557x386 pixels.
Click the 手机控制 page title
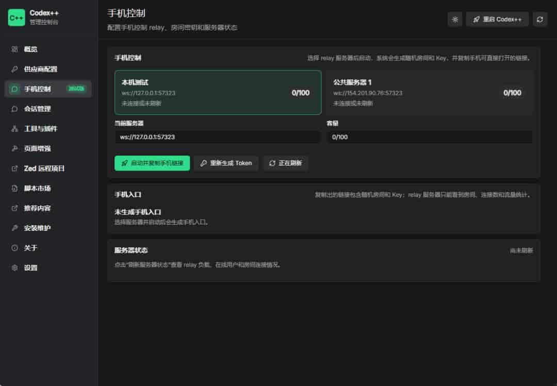126,13
